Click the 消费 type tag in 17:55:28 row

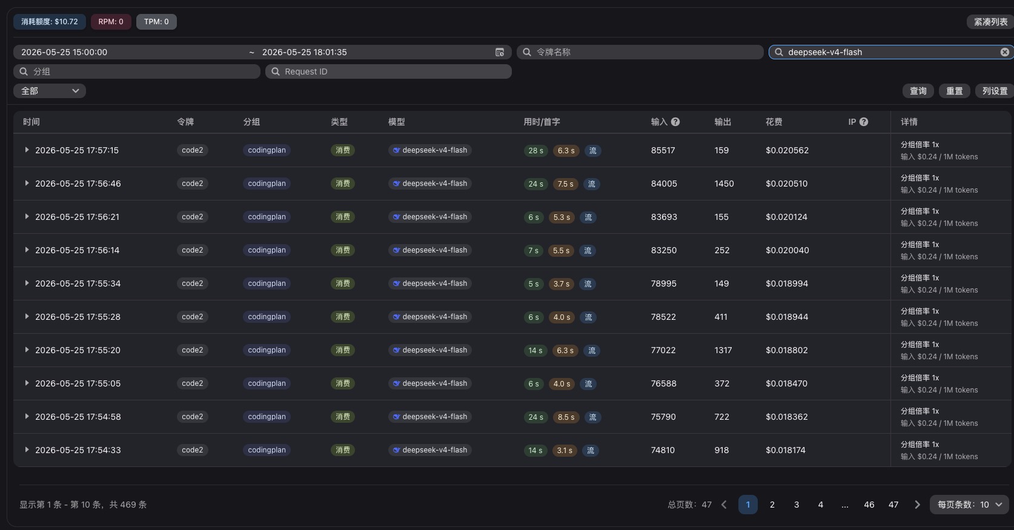point(343,317)
